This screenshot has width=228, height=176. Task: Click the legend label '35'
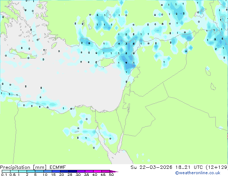click(86, 175)
